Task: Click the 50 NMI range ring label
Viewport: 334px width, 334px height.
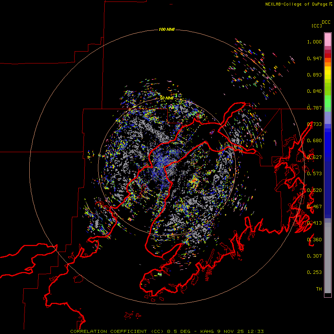Action: tap(167, 98)
